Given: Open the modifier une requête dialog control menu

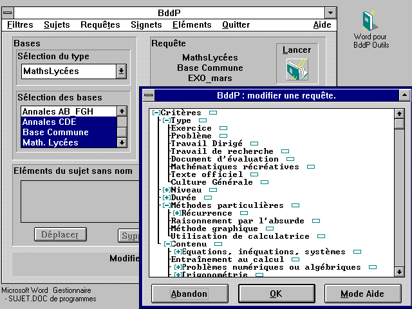Looking at the screenshot, I should 149,95.
